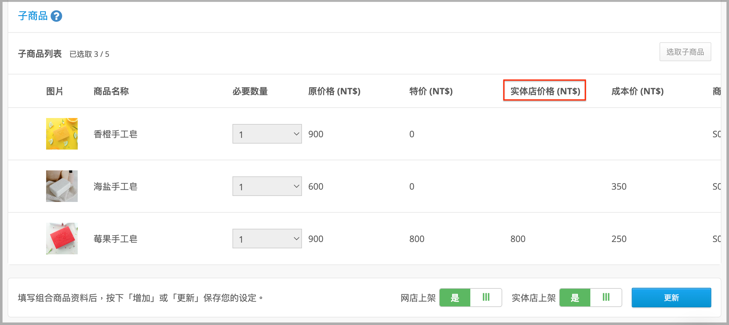Screen dimensions: 729x325
Task: Open the quantity dropdown for 莓果手工皂
Action: point(267,239)
